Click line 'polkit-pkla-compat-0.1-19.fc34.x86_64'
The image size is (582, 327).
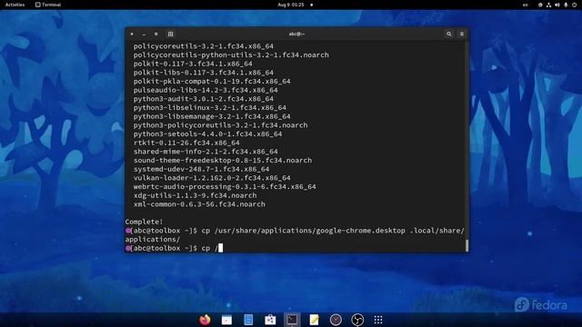click(x=212, y=81)
